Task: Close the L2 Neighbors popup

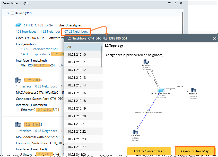Action: point(214,38)
